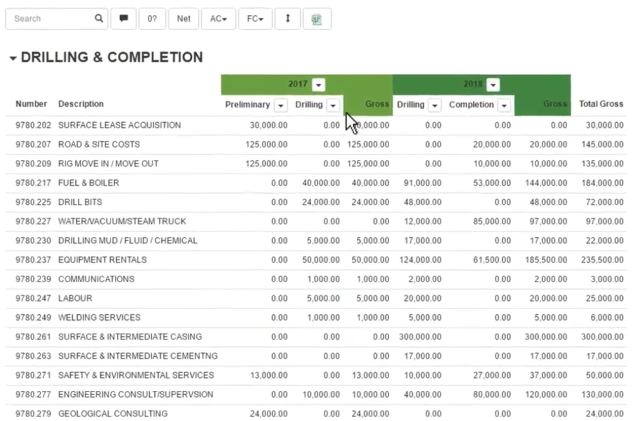Select EQUIPMENT RENTALS description
The width and height of the screenshot is (643, 421).
click(x=102, y=260)
